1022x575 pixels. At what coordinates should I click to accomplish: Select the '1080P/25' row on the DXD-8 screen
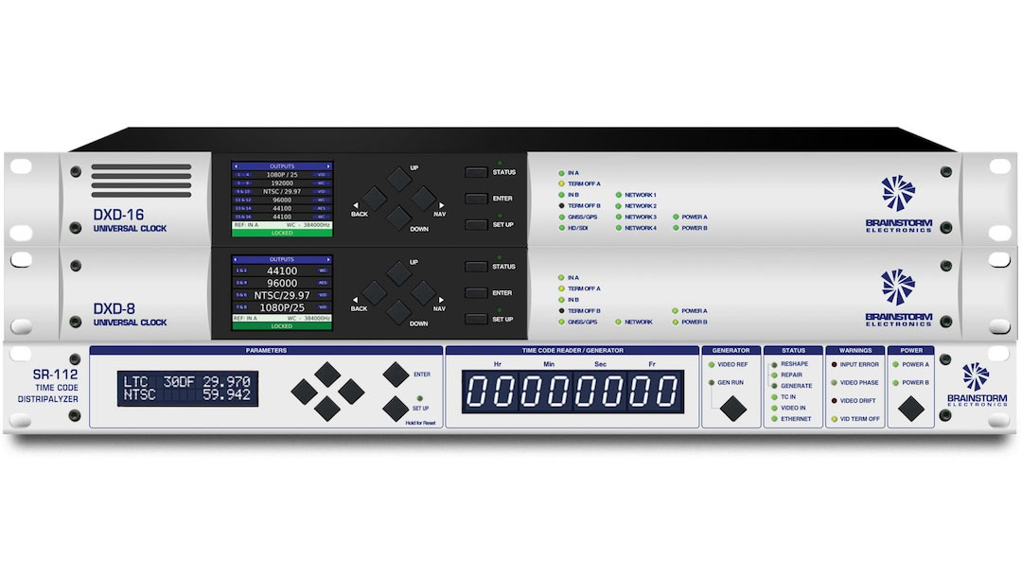(282, 307)
